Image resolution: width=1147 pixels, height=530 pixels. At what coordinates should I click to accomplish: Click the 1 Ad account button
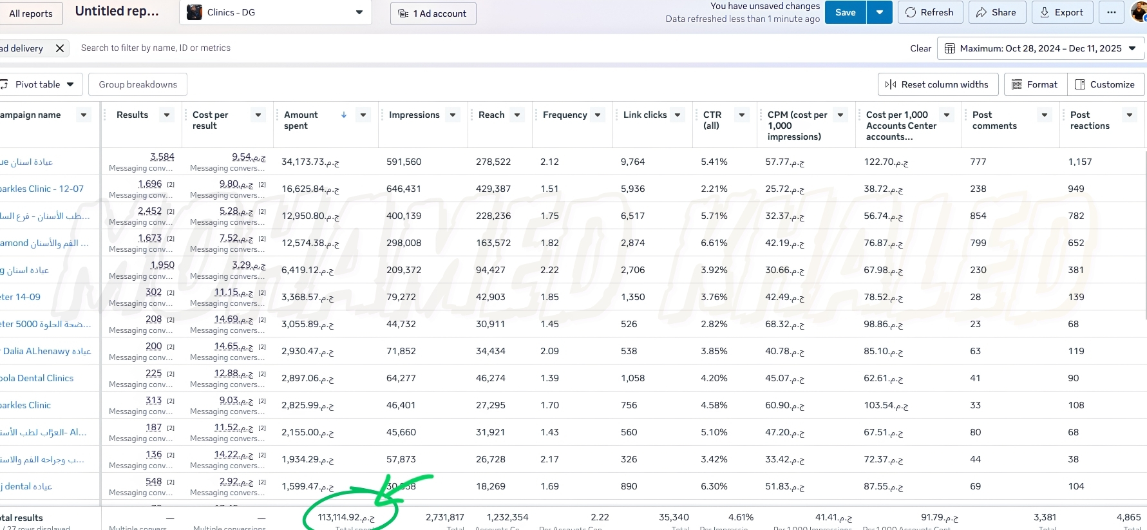433,14
